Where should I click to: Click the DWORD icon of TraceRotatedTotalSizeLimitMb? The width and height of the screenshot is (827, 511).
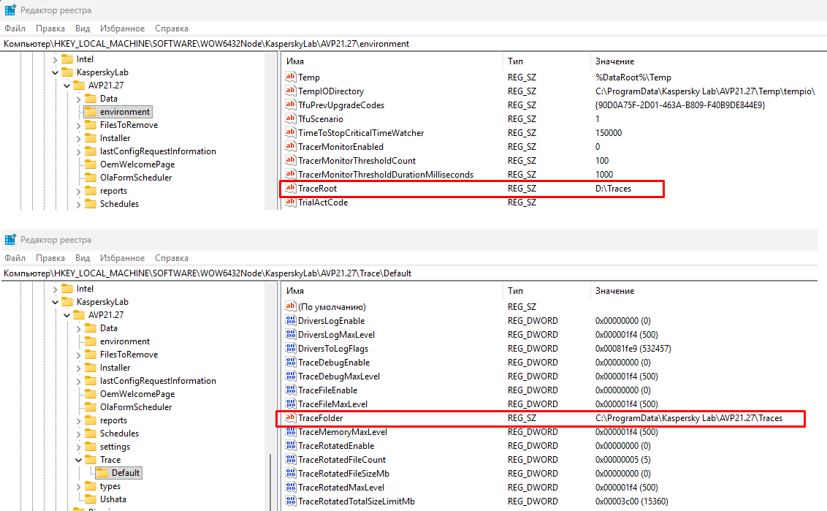click(x=291, y=501)
